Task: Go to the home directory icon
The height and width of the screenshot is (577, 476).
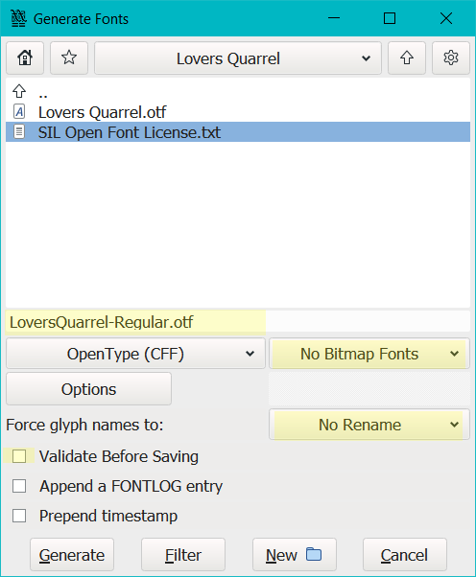Action: 25,58
